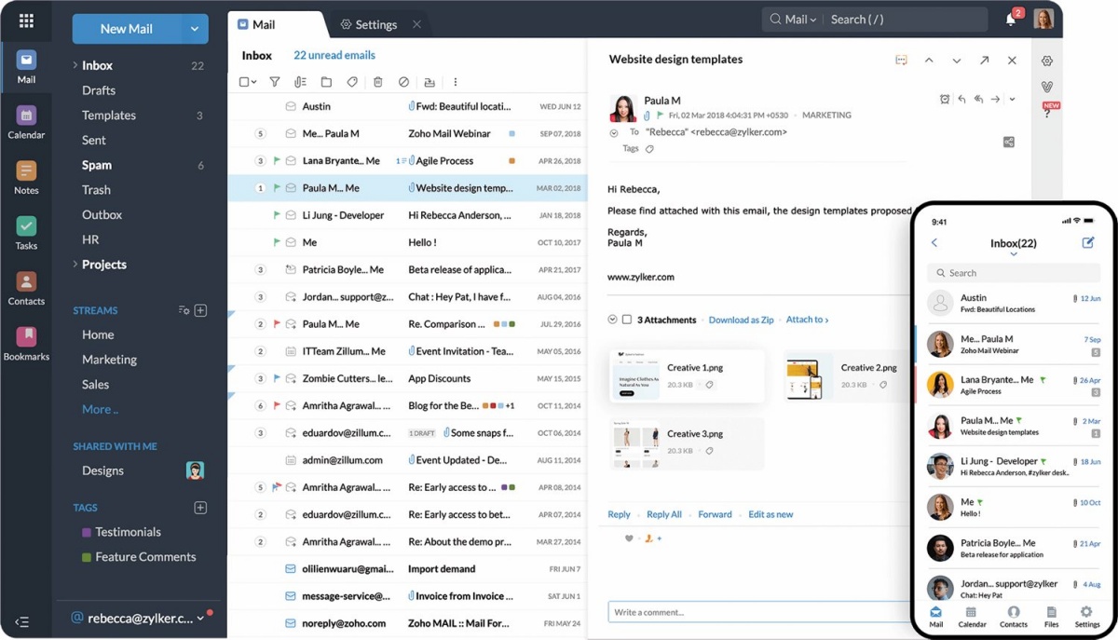This screenshot has height=640, width=1118.
Task: Click the archive icon in mail toolbar
Action: [x=429, y=82]
